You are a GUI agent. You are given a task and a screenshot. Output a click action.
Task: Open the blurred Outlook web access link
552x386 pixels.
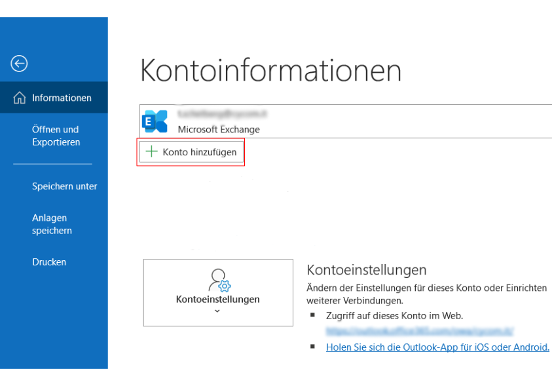point(420,331)
